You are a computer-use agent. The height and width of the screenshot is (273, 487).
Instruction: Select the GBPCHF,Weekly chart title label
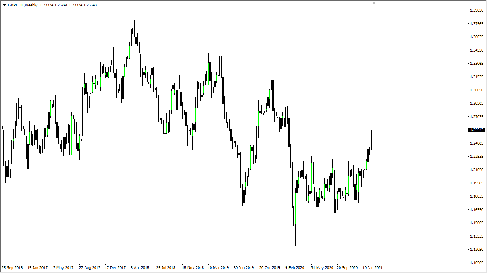point(22,5)
